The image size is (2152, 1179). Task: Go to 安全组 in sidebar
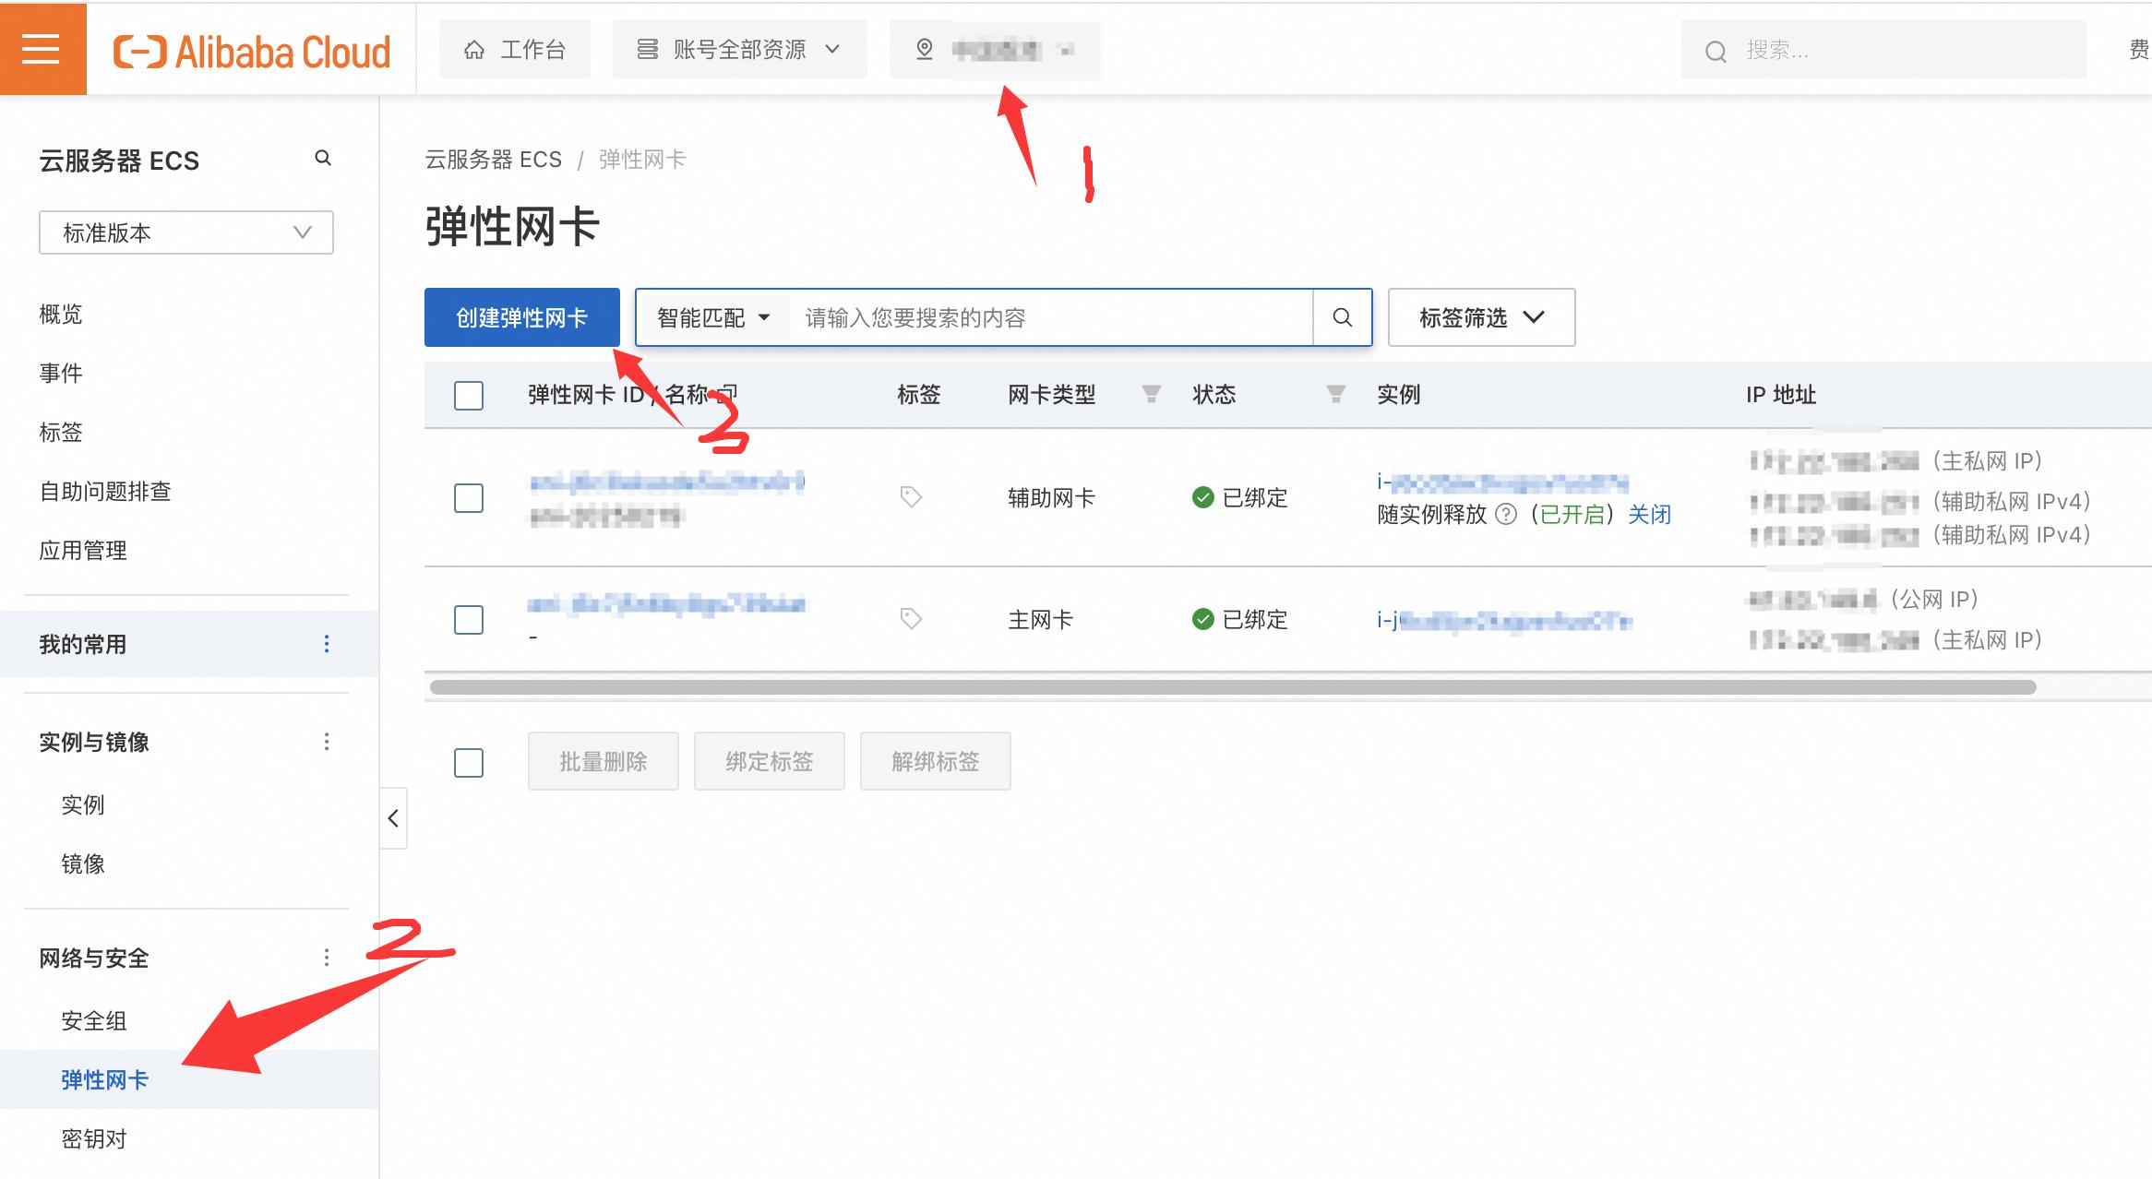94,1021
